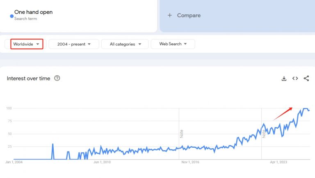Open the Worldwide region dropdown
This screenshot has height=178, width=315.
pos(27,44)
